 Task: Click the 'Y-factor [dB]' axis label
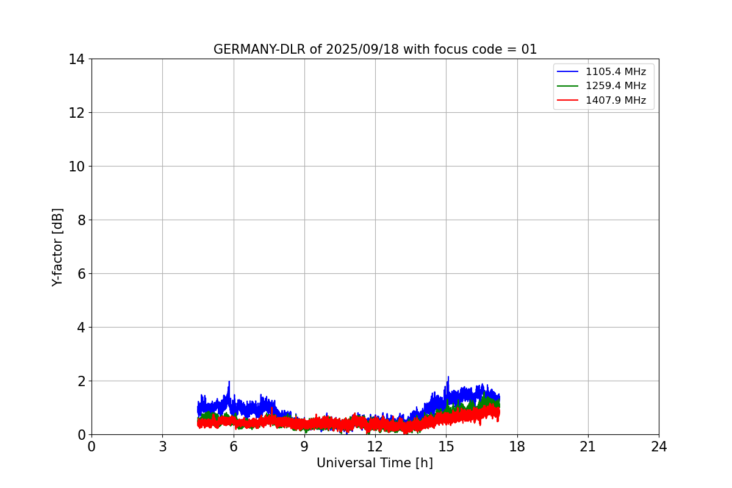57,247
